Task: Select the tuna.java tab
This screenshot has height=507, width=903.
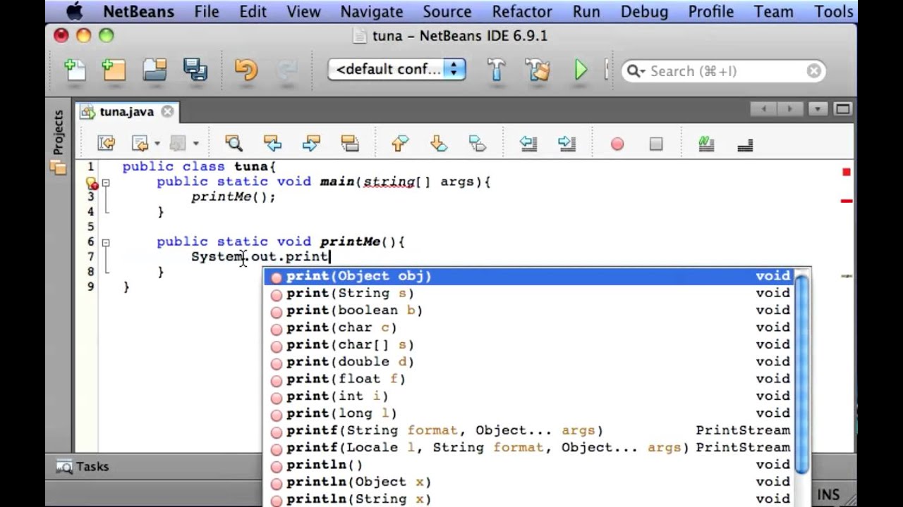Action: (x=127, y=111)
